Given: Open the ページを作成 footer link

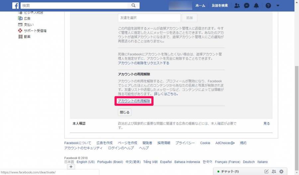Looking at the screenshot, I should tap(127, 143).
